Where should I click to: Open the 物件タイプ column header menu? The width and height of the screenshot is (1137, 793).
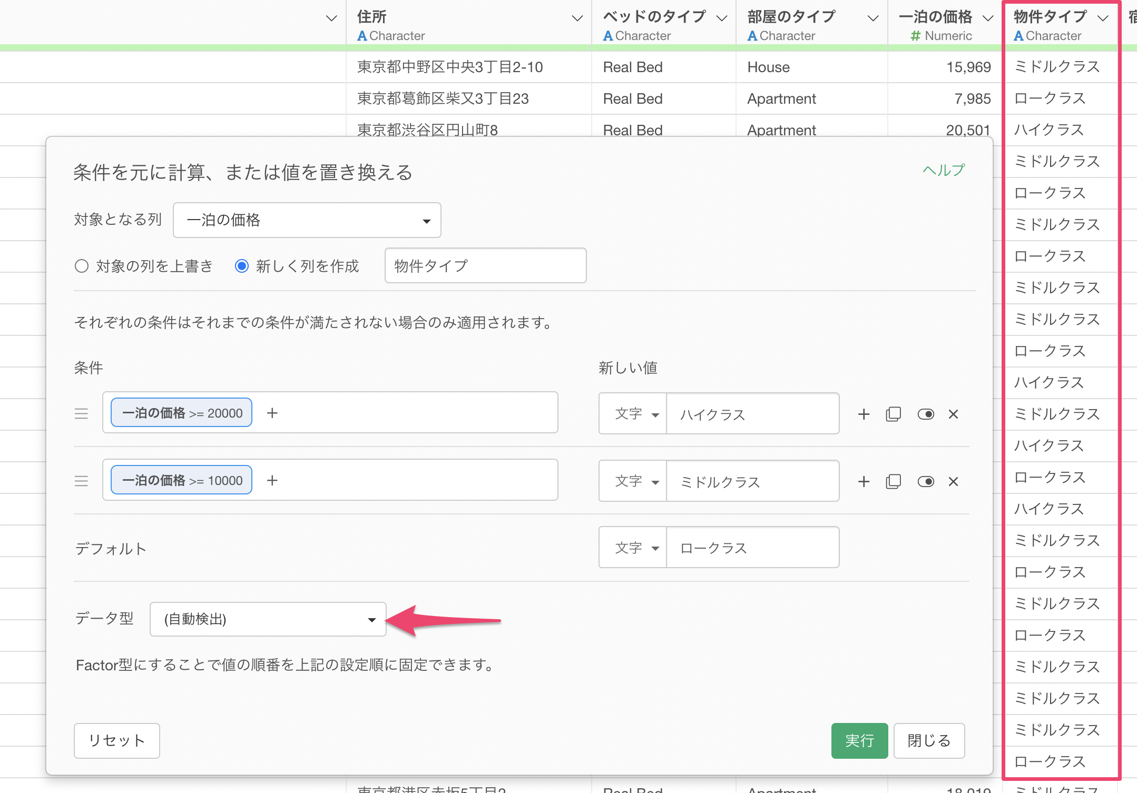pyautogui.click(x=1103, y=18)
